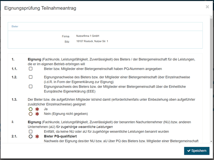Choose the Bieter PQ-qualifiziert radio option
Viewport: 214px width, 160px height.
31,136
